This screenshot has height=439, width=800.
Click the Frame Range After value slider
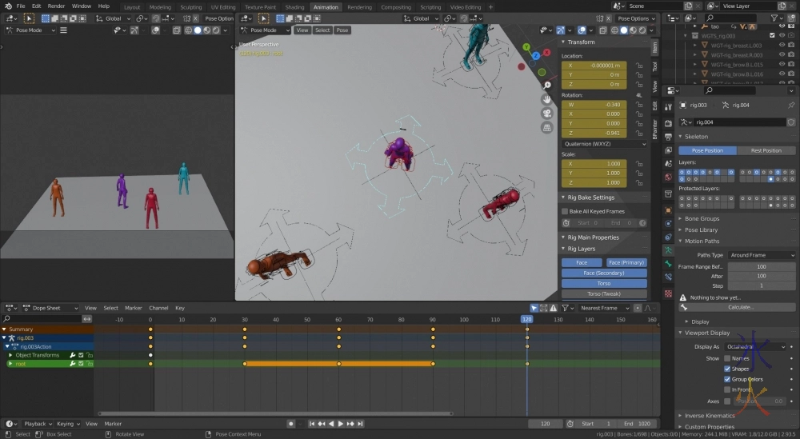(x=761, y=276)
